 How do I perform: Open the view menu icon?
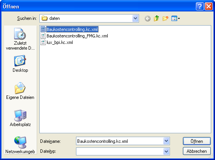pos(176,18)
